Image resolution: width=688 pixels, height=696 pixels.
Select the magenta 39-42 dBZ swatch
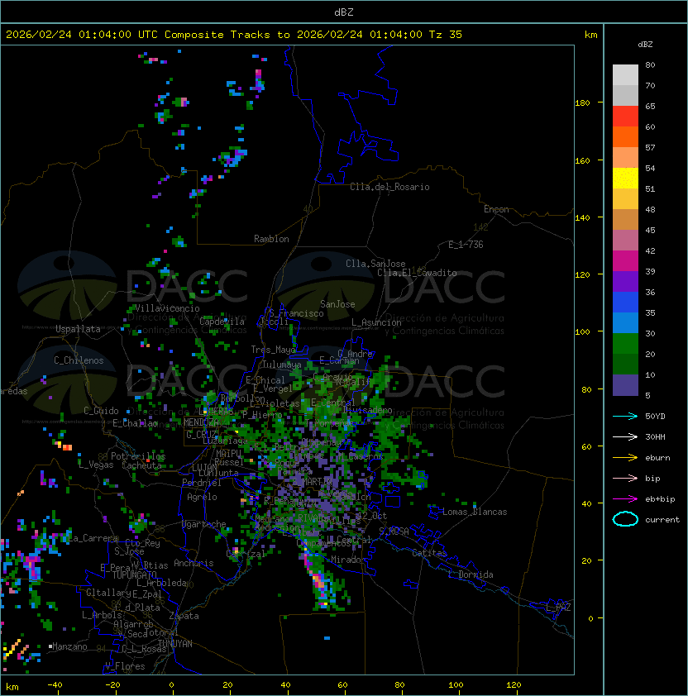click(625, 261)
